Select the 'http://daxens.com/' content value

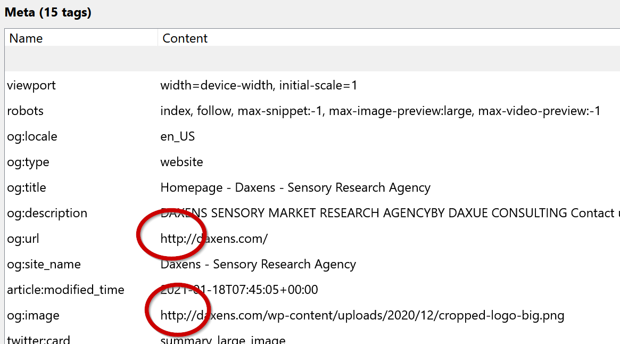(x=214, y=239)
